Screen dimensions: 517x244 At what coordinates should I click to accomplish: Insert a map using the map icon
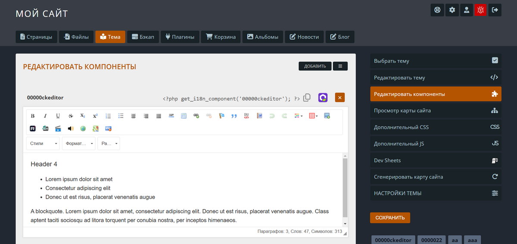95,128
